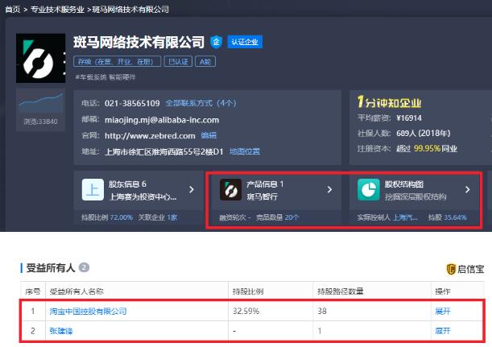
Task: Click 持股比例 72.00% value
Action: 122,217
